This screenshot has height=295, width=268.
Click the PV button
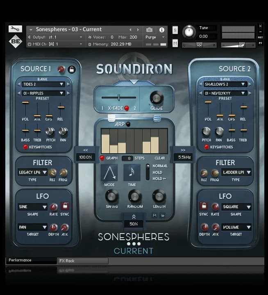click(260, 43)
